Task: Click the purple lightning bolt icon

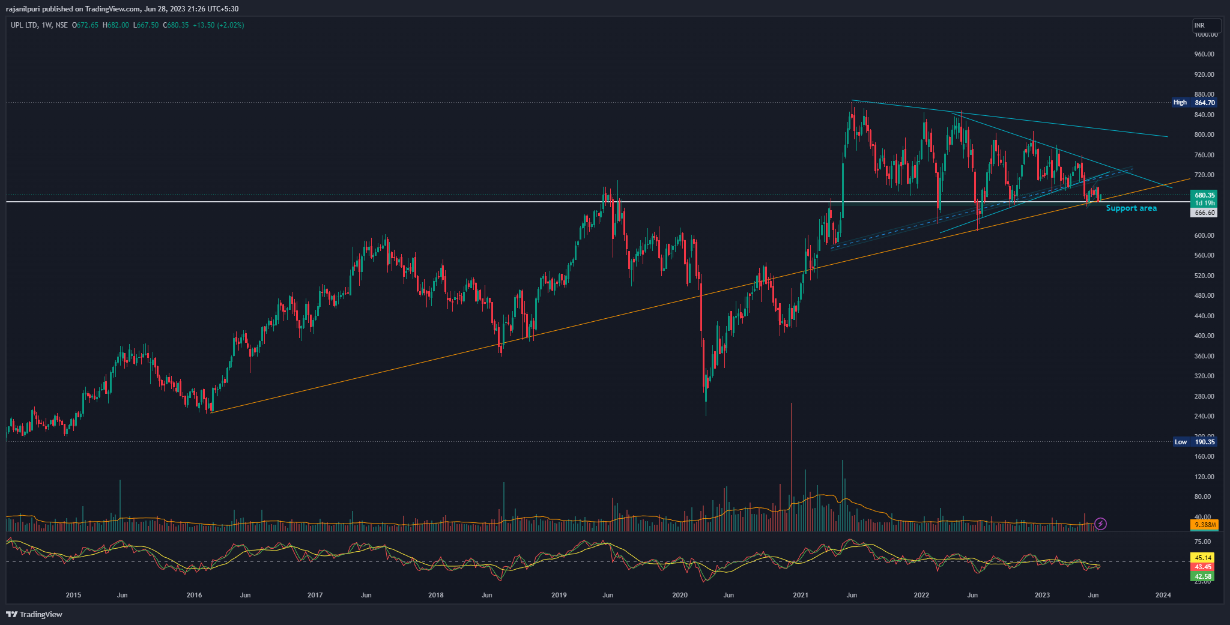Action: tap(1100, 524)
